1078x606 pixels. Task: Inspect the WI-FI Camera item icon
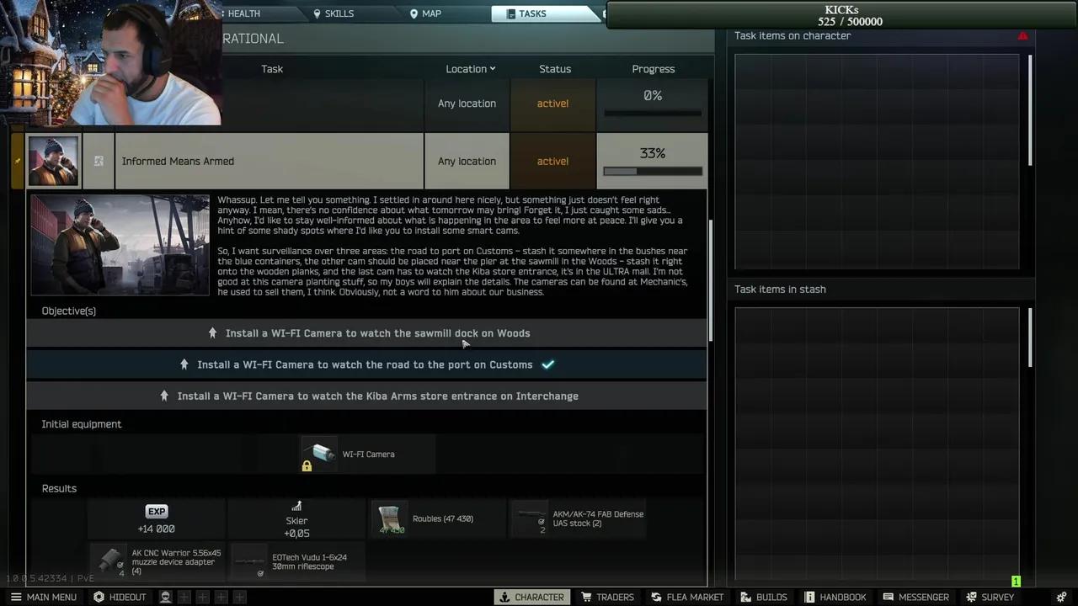(318, 454)
